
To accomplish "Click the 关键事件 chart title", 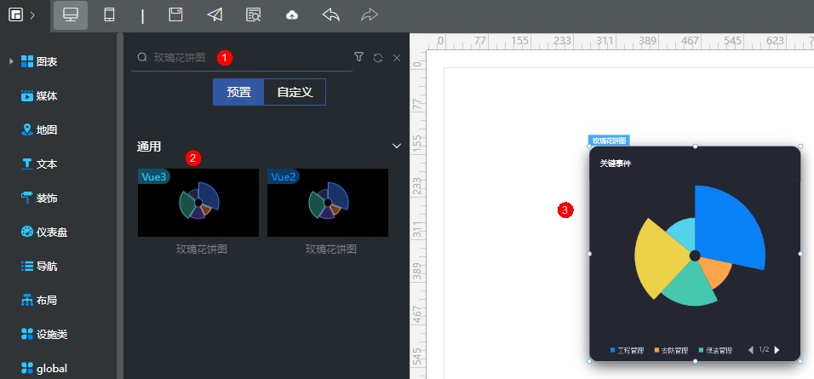I will coord(616,164).
